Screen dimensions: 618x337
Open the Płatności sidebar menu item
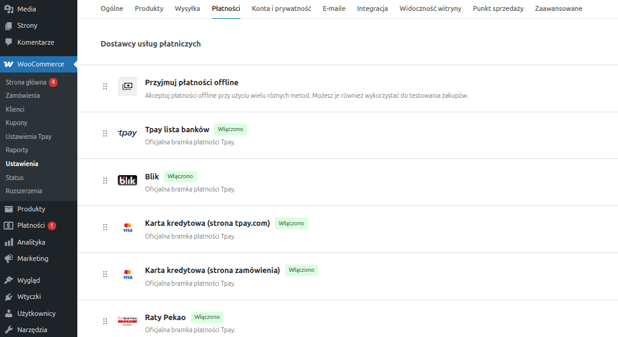click(x=31, y=225)
